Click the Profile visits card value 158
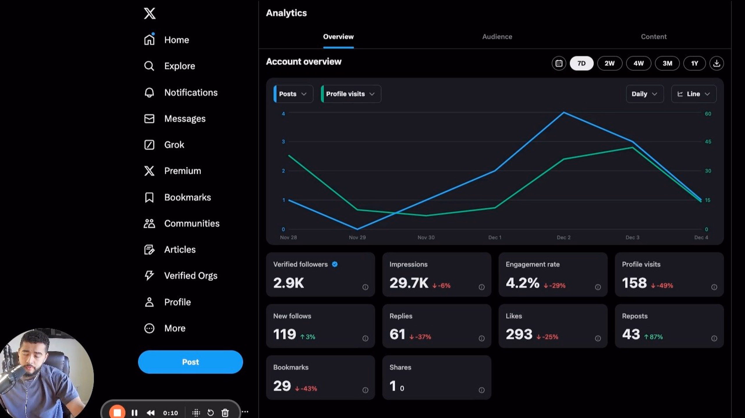745x418 pixels. 634,283
